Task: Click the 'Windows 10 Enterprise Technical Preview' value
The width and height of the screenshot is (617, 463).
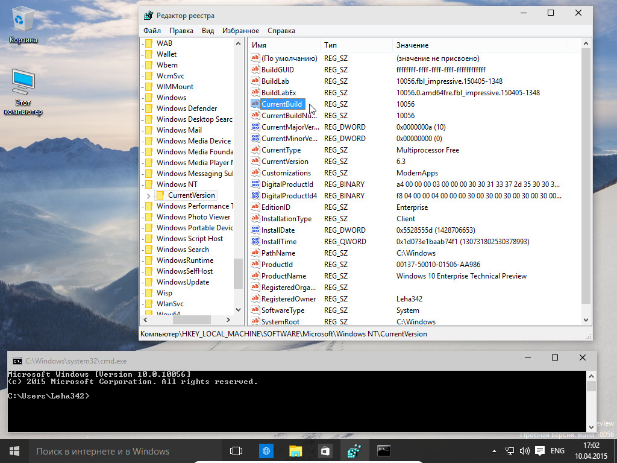Action: [461, 276]
